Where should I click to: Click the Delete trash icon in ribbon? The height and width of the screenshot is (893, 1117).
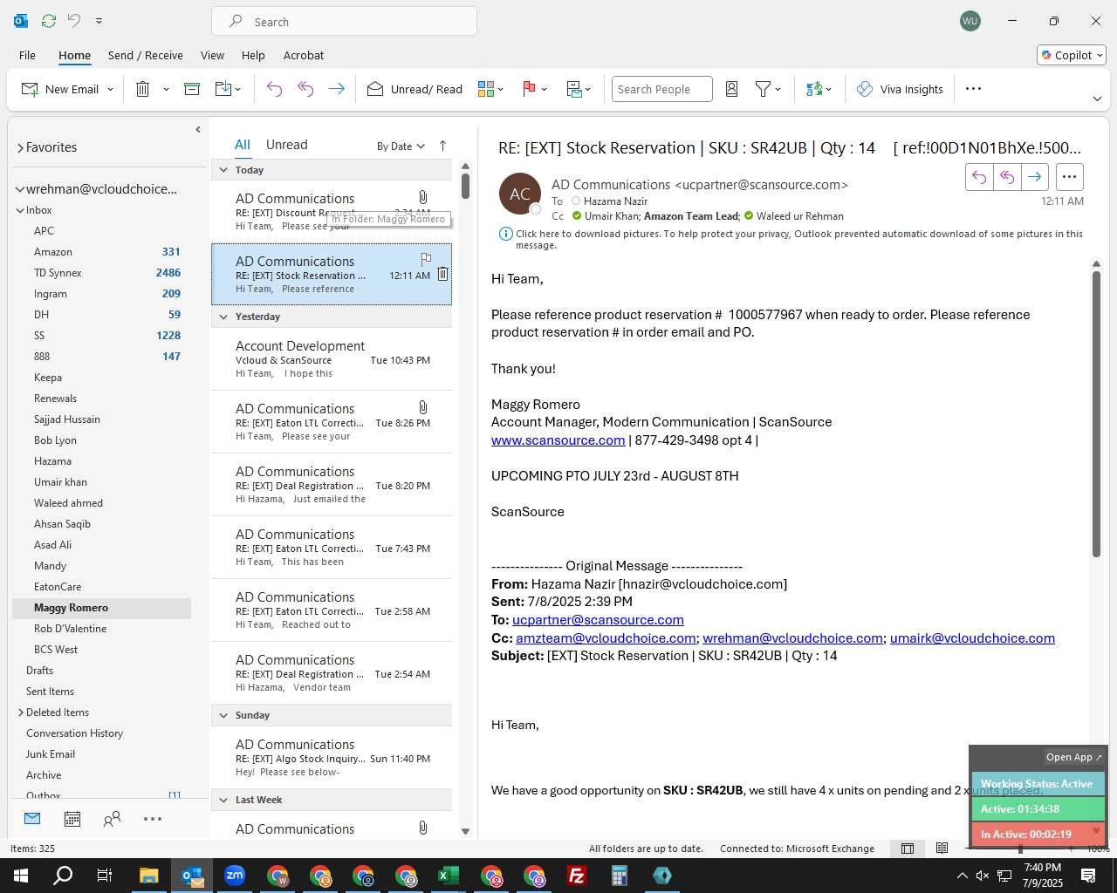143,89
